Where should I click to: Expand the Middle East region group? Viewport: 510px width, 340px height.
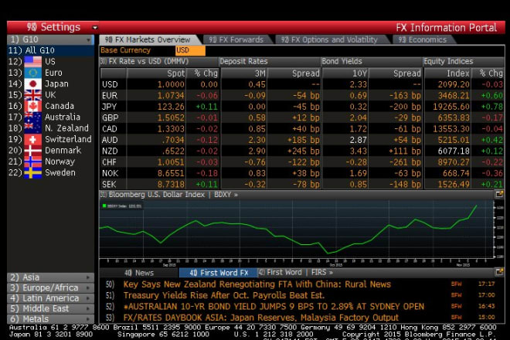(x=50, y=309)
